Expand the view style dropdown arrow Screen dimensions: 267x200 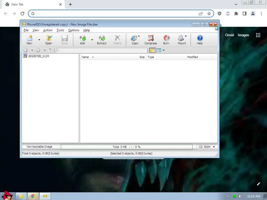pyautogui.click(x=164, y=50)
